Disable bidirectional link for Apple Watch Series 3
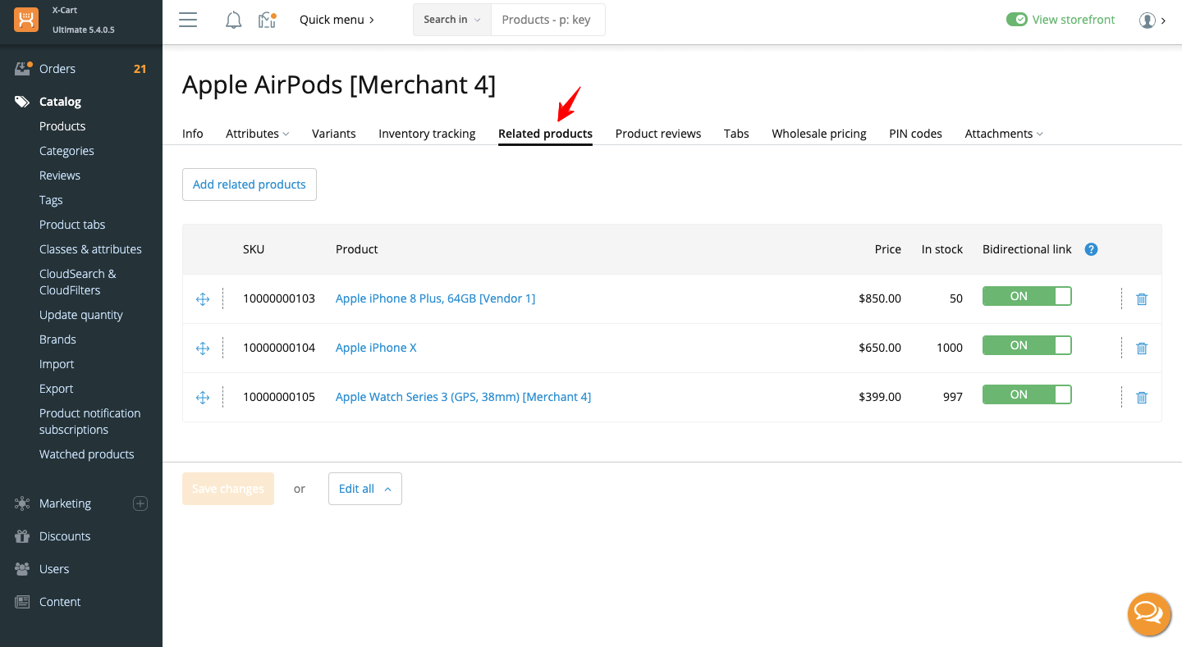1182x647 pixels. [1026, 395]
